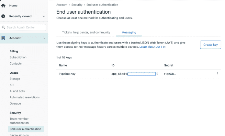
Task: Click the Recently viewed clock icon
Action: [x=4, y=16]
